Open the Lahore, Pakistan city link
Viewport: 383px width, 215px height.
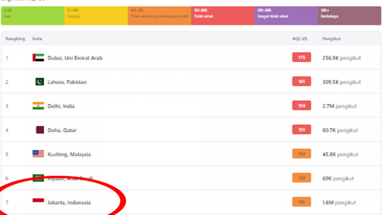(67, 82)
